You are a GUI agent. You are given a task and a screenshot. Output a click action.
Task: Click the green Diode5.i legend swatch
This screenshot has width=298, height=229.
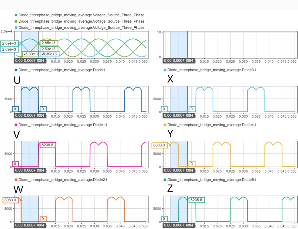tap(165, 180)
